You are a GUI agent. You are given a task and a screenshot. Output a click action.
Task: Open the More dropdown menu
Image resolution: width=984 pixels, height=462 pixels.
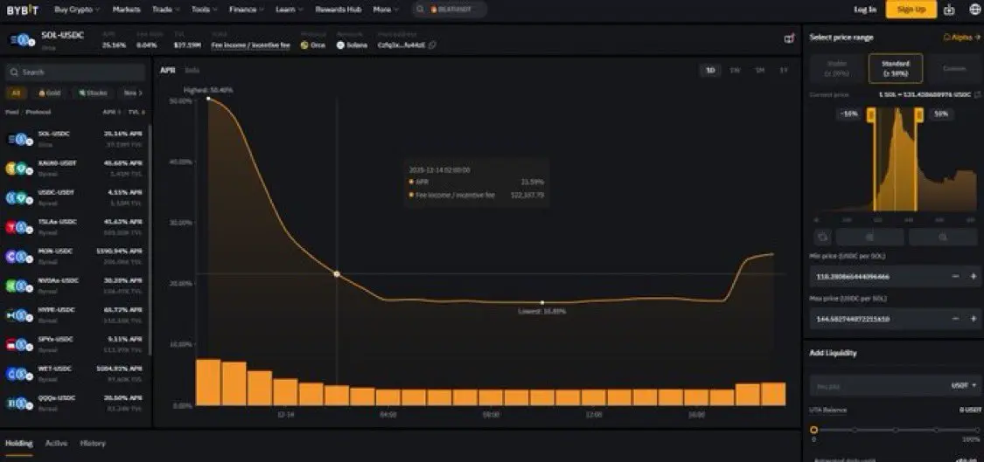pos(386,10)
